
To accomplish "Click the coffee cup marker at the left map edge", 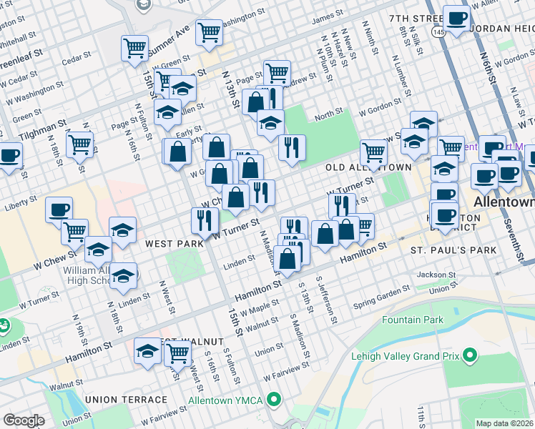I will tap(9, 156).
